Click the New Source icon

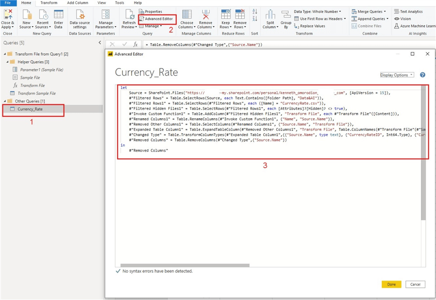27,14
